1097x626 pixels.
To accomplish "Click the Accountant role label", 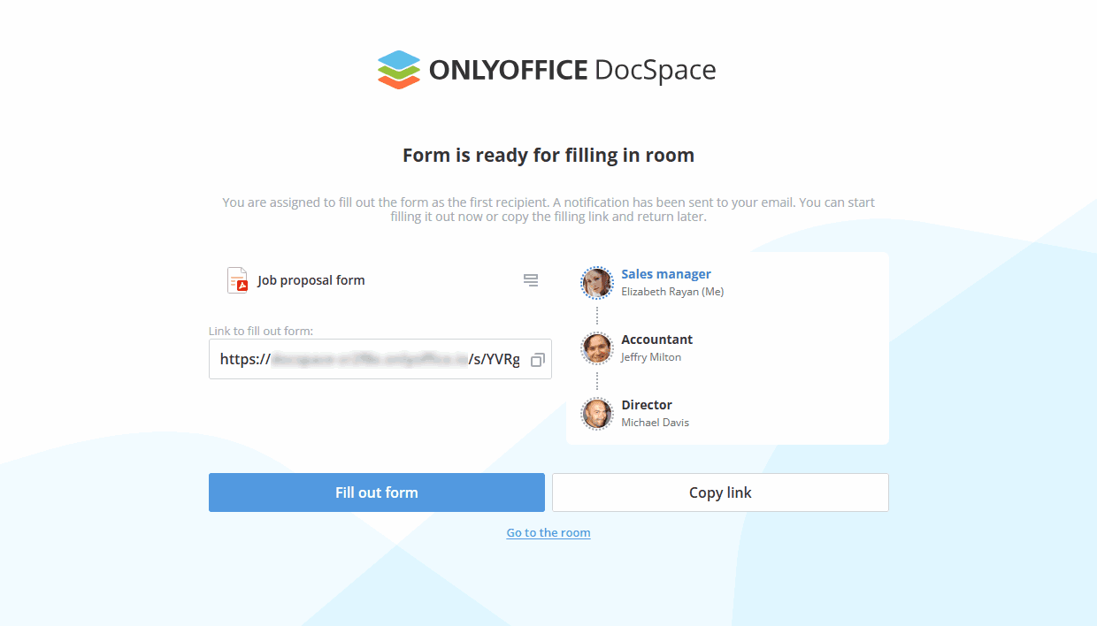I will tap(657, 340).
